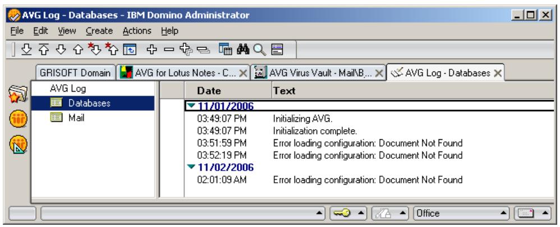Click the collapse all (stacked minus) icon
This screenshot has height=227, width=560.
[x=204, y=50]
